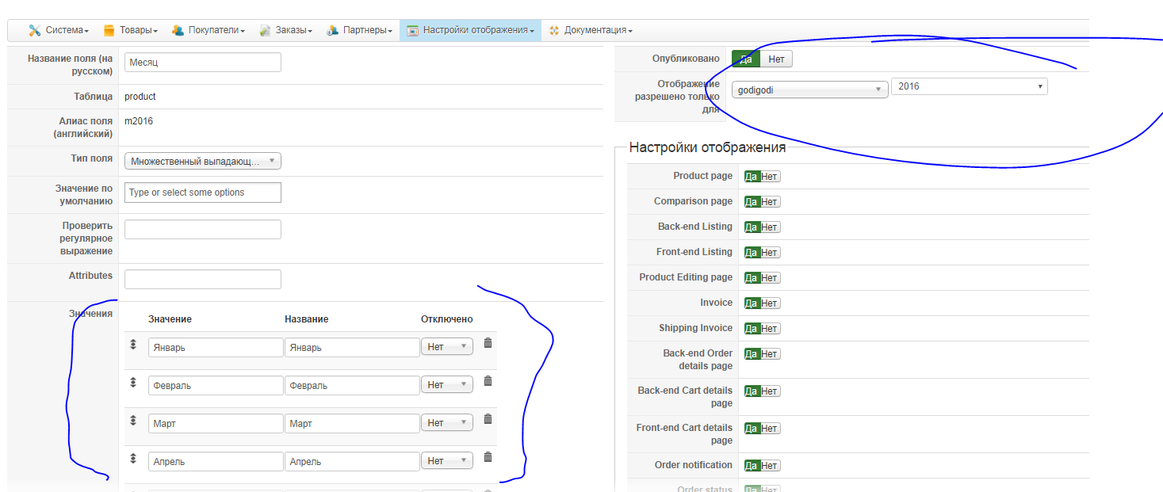
Task: Delete the Март value row
Action: point(488,419)
